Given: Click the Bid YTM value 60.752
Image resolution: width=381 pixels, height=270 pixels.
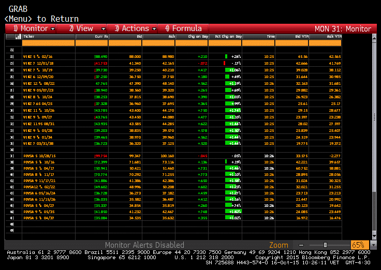Looking at the screenshot, I should [x=302, y=168].
